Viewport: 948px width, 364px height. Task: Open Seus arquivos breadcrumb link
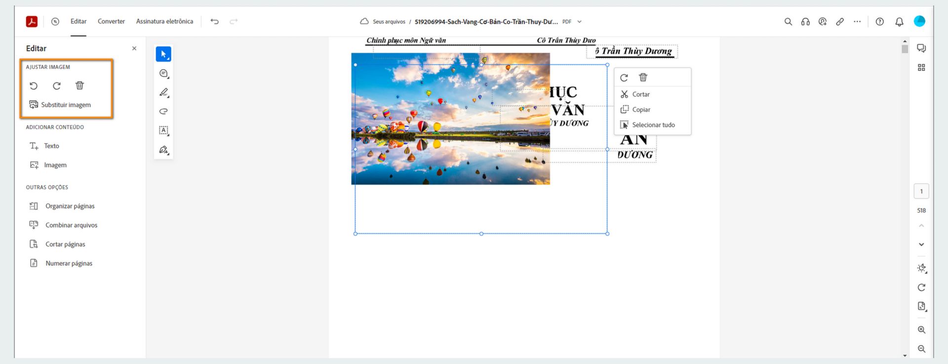coord(389,22)
